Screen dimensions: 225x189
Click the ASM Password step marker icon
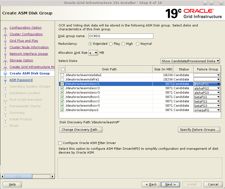[6, 80]
